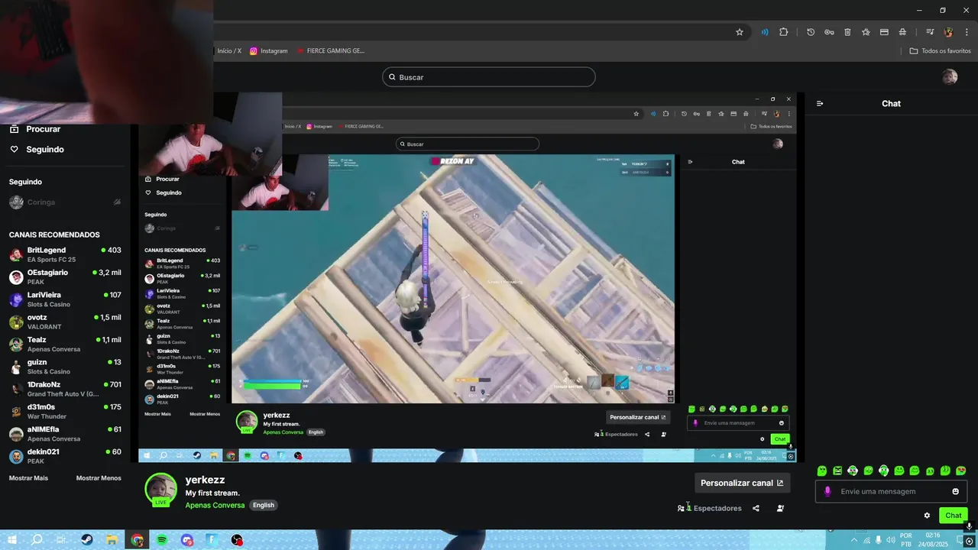Open the Apenas Conversa category under yerkezz
The image size is (978, 550).
pyautogui.click(x=215, y=505)
